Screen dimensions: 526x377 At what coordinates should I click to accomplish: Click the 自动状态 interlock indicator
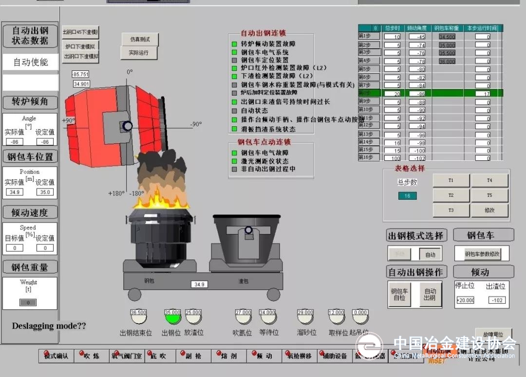(234, 111)
